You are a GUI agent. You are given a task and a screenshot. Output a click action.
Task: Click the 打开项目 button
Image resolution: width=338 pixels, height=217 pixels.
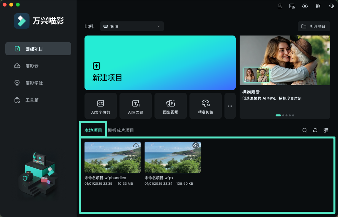314,26
